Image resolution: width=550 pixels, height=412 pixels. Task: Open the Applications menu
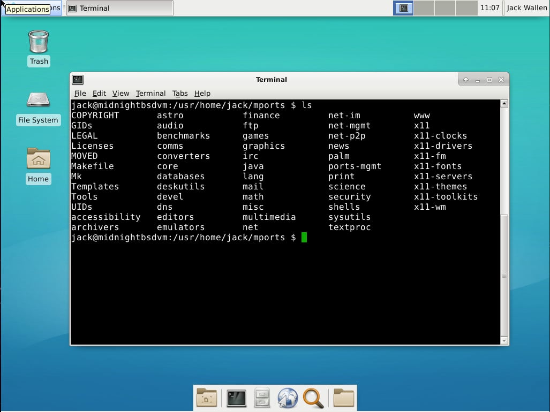[x=29, y=9]
